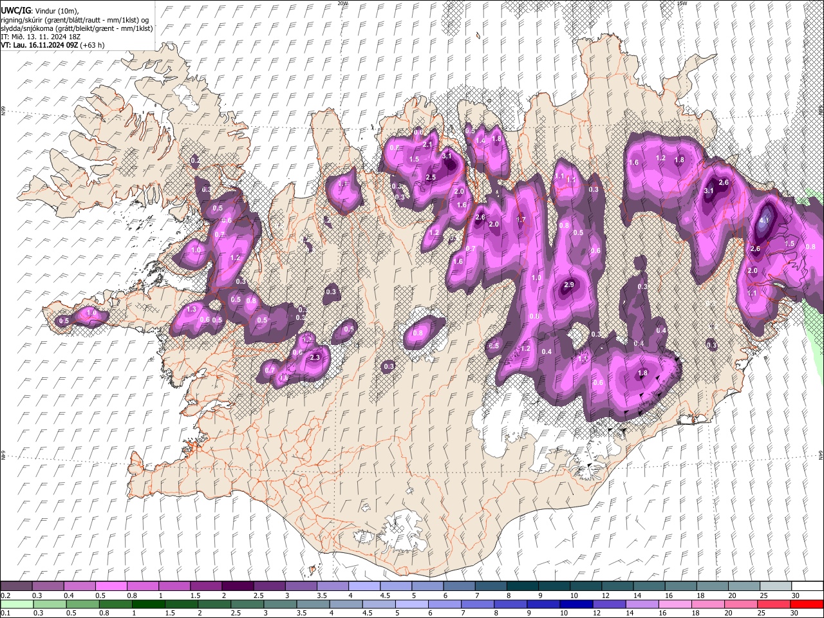Click the 'VT: Lau. 16.11.2024 09Z' valid time
The width and height of the screenshot is (824, 618).
click(x=39, y=45)
